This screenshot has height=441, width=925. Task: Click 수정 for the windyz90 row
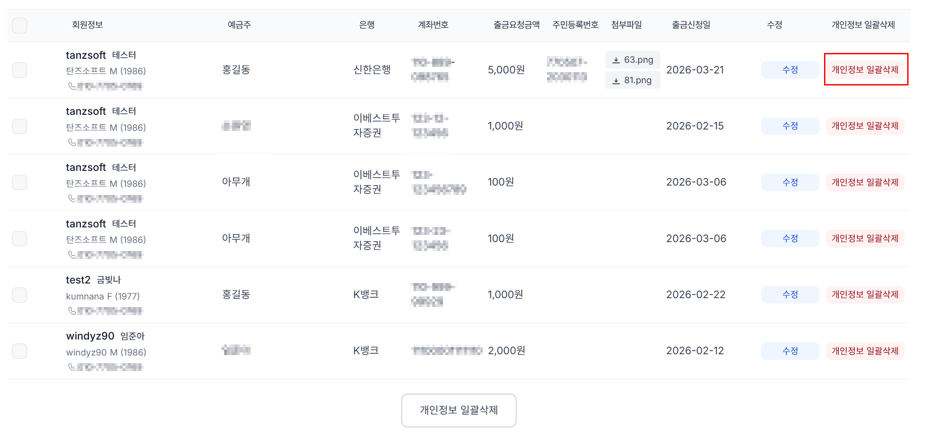click(x=790, y=351)
